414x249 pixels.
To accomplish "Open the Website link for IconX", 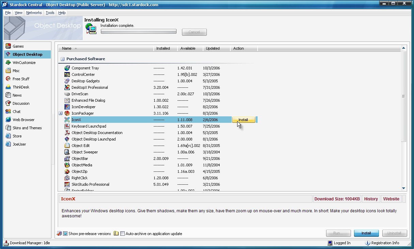I will coord(391,199).
